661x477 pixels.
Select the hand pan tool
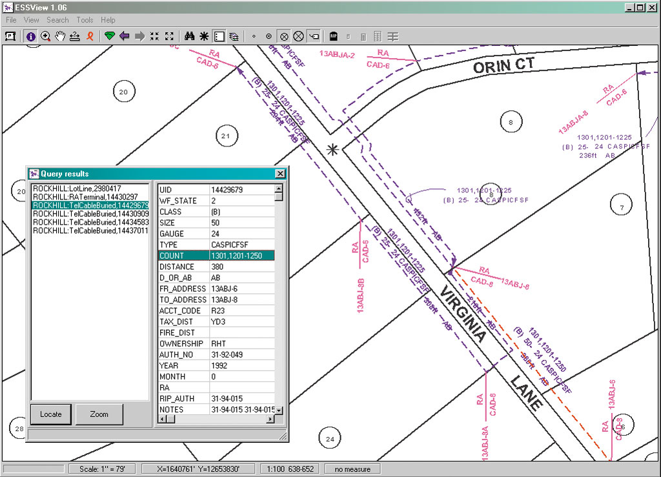point(60,36)
